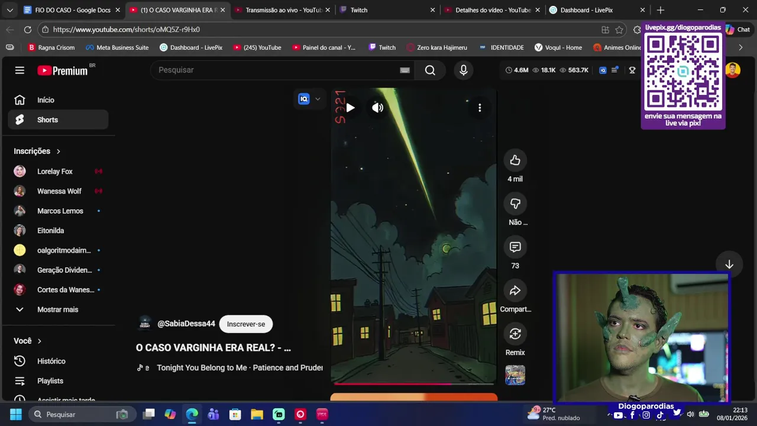This screenshot has width=757, height=426.
Task: Start voice search with the microphone
Action: 464,70
